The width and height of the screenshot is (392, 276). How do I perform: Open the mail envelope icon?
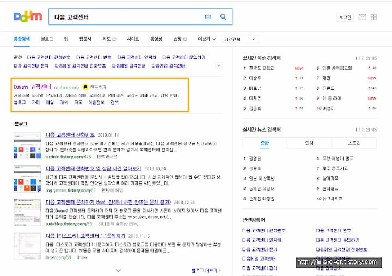point(362,17)
